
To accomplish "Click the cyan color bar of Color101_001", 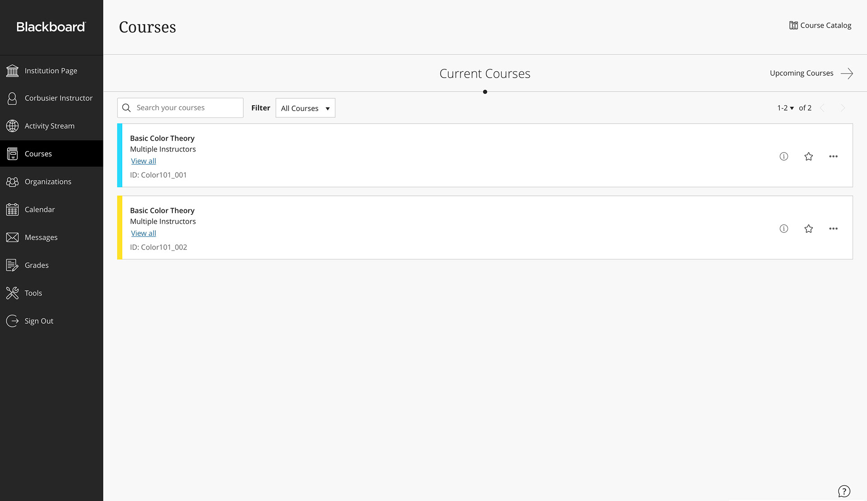I will [x=120, y=155].
